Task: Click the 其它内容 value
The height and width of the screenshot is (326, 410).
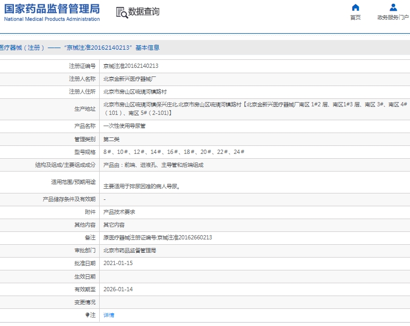Action: (x=114, y=225)
